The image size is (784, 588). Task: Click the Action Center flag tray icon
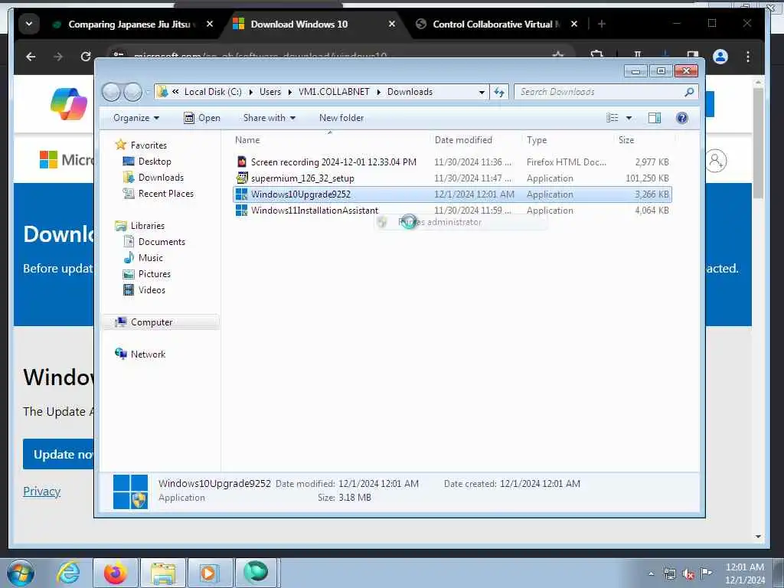coord(707,573)
